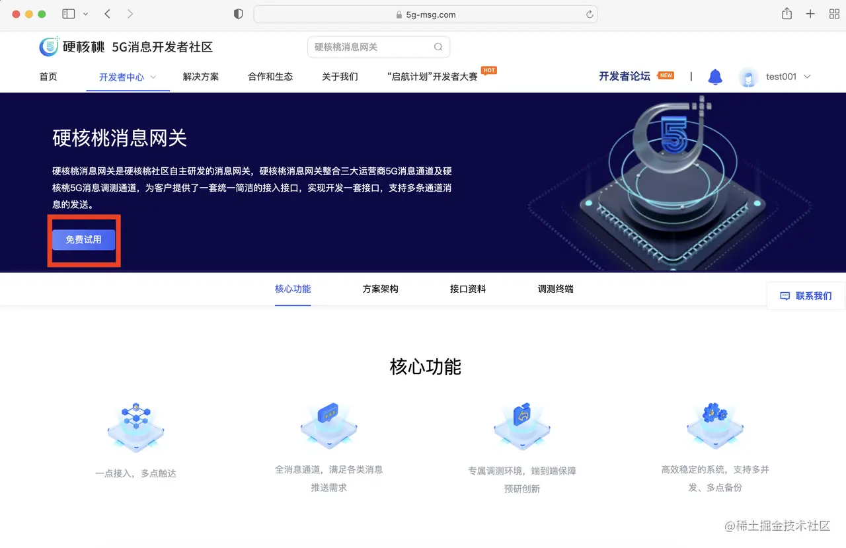Go forward with the browser forward arrow
The height and width of the screenshot is (548, 846).
pos(130,14)
